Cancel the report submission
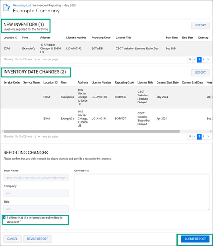 tap(12, 239)
